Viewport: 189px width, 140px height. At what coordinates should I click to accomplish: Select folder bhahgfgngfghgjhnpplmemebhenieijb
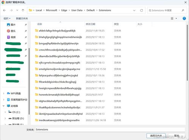(x=58, y=37)
